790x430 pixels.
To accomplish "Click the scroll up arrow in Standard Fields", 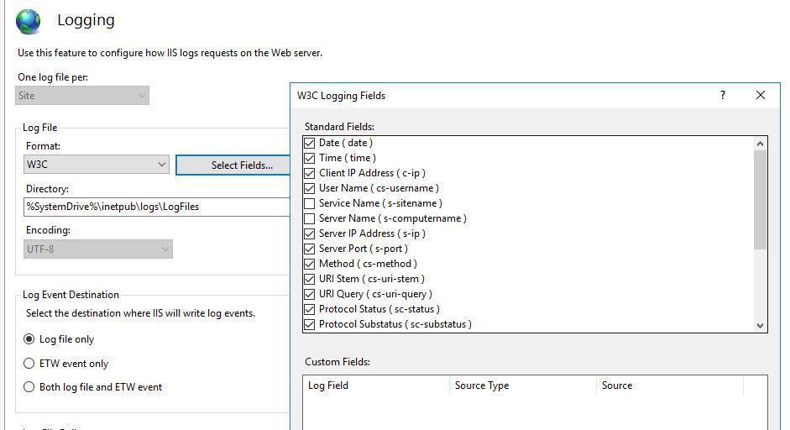I will coord(760,144).
